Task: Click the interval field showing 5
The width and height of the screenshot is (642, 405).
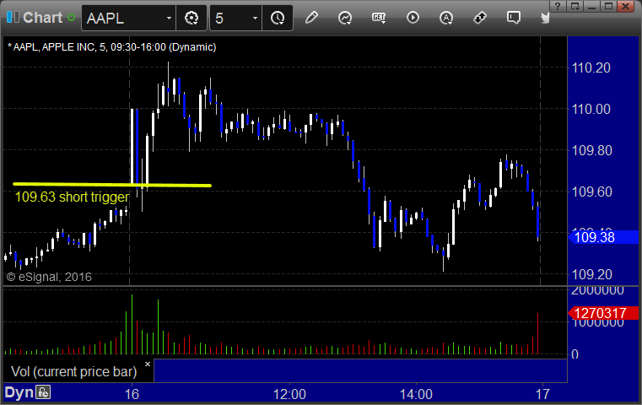Action: coord(230,19)
